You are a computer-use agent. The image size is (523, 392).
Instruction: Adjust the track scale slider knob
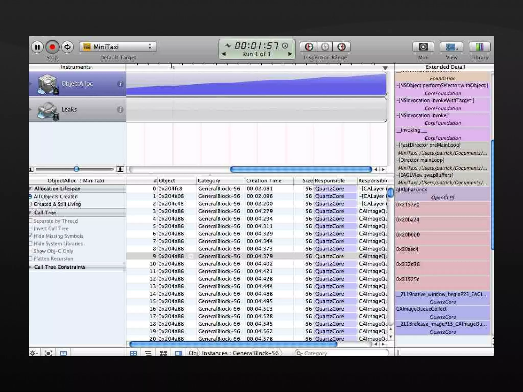pyautogui.click(x=76, y=169)
